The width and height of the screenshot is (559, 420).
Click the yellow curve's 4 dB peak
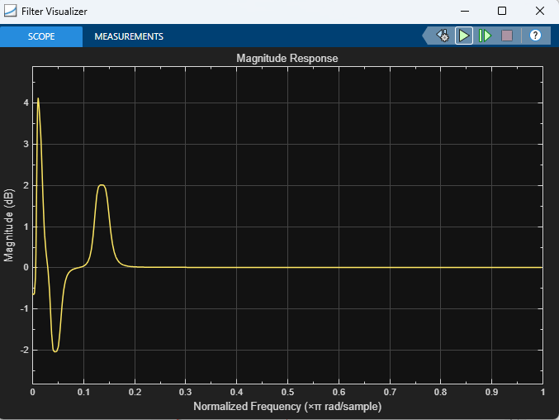pyautogui.click(x=38, y=99)
